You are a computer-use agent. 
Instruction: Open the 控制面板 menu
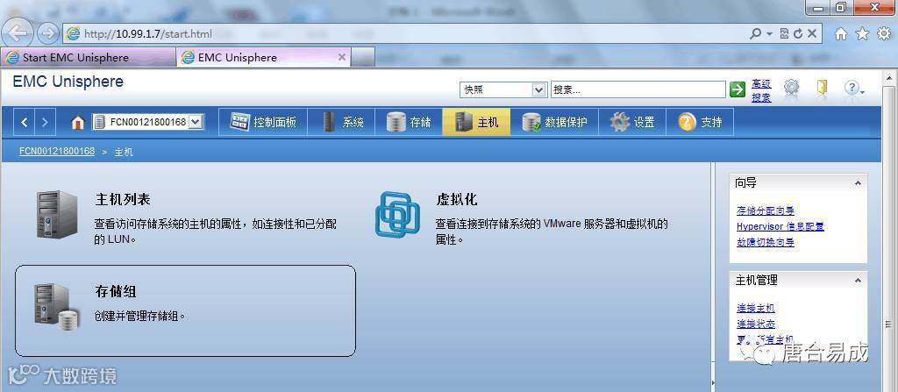click(x=263, y=122)
